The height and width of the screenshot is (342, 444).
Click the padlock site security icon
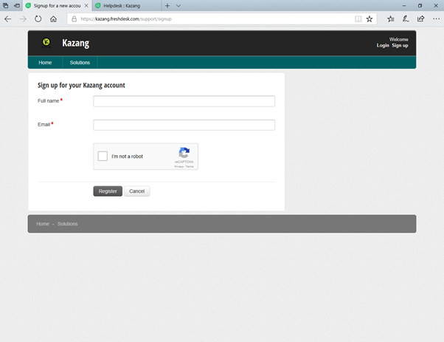pos(74,19)
